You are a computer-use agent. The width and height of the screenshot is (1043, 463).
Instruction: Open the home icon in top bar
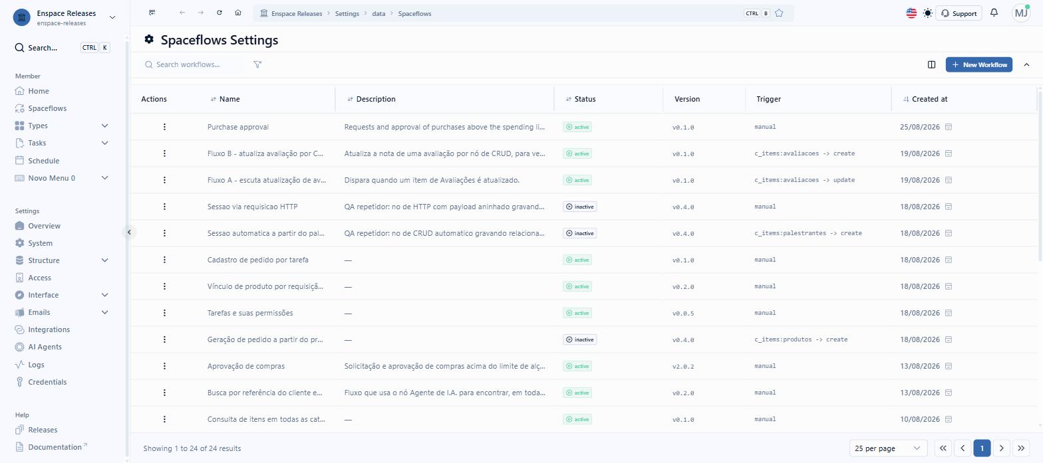pos(238,13)
